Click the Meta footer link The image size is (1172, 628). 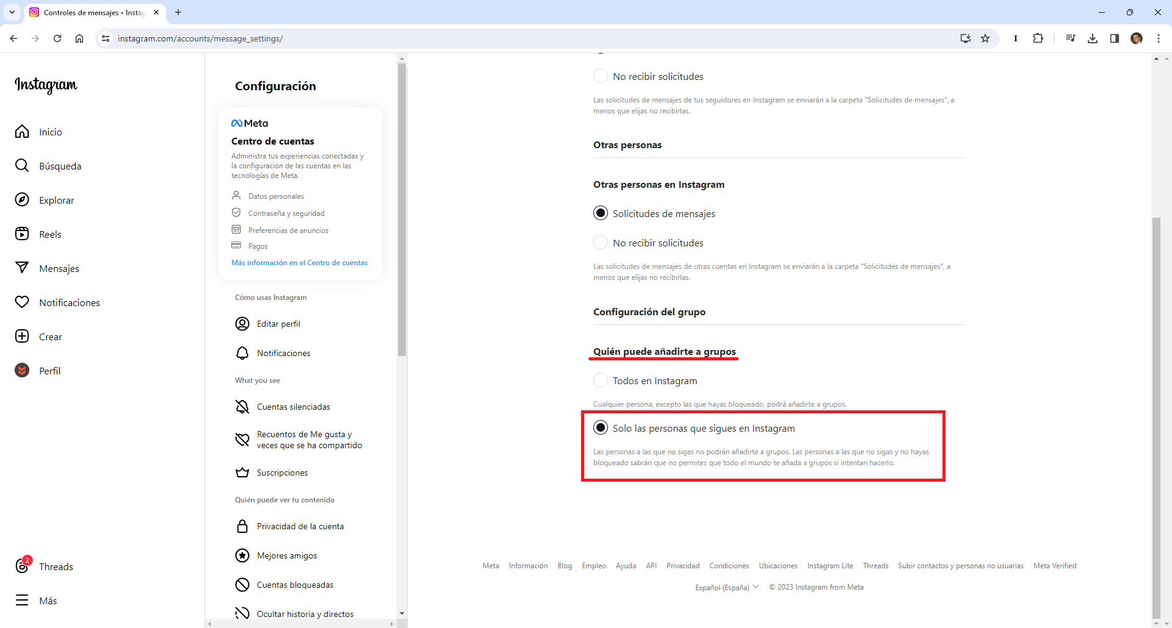(491, 566)
